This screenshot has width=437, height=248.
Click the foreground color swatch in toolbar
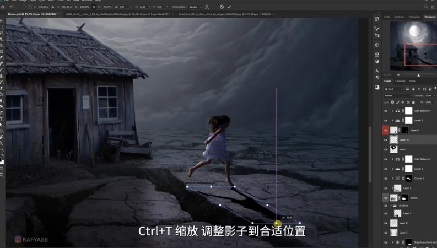tap(2, 161)
